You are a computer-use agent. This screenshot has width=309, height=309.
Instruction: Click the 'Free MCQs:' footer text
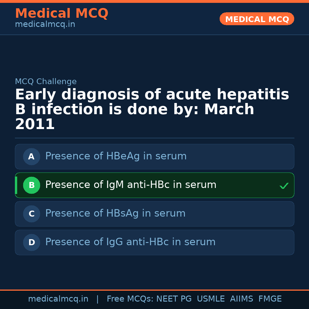click(x=130, y=299)
